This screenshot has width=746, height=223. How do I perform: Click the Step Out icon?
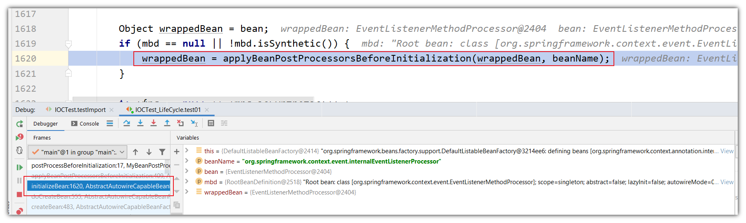click(167, 123)
